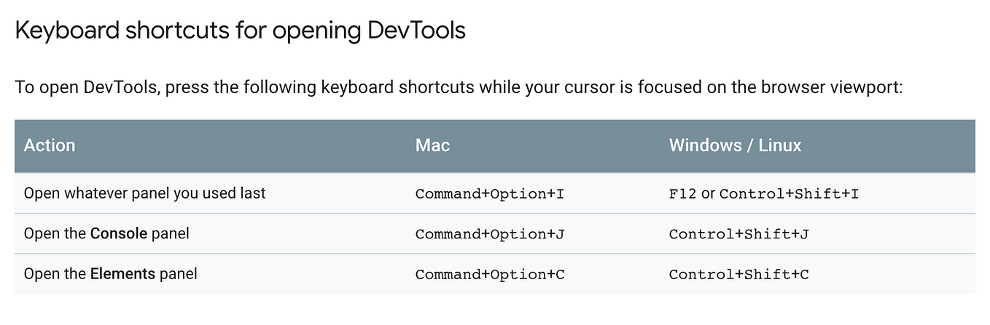Click the Open the Console panel row

click(x=494, y=233)
